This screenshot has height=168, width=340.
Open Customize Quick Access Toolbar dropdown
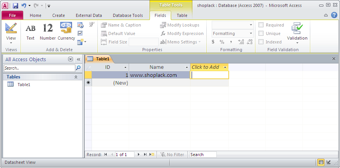click(49, 6)
